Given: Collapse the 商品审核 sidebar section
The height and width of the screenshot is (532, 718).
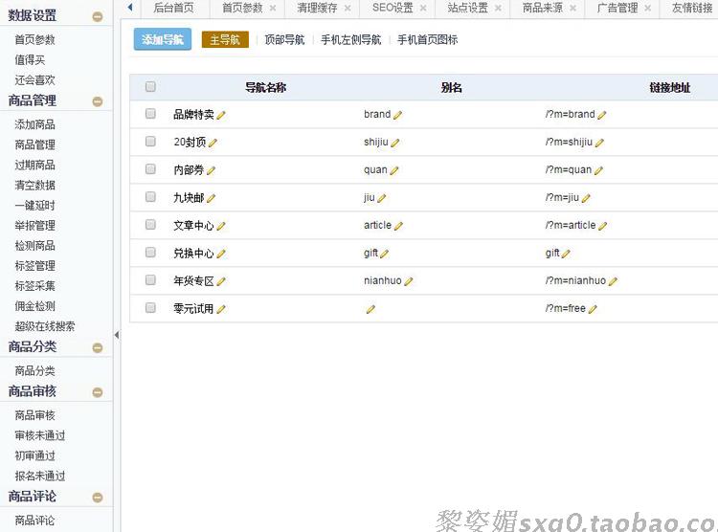Looking at the screenshot, I should [x=98, y=392].
